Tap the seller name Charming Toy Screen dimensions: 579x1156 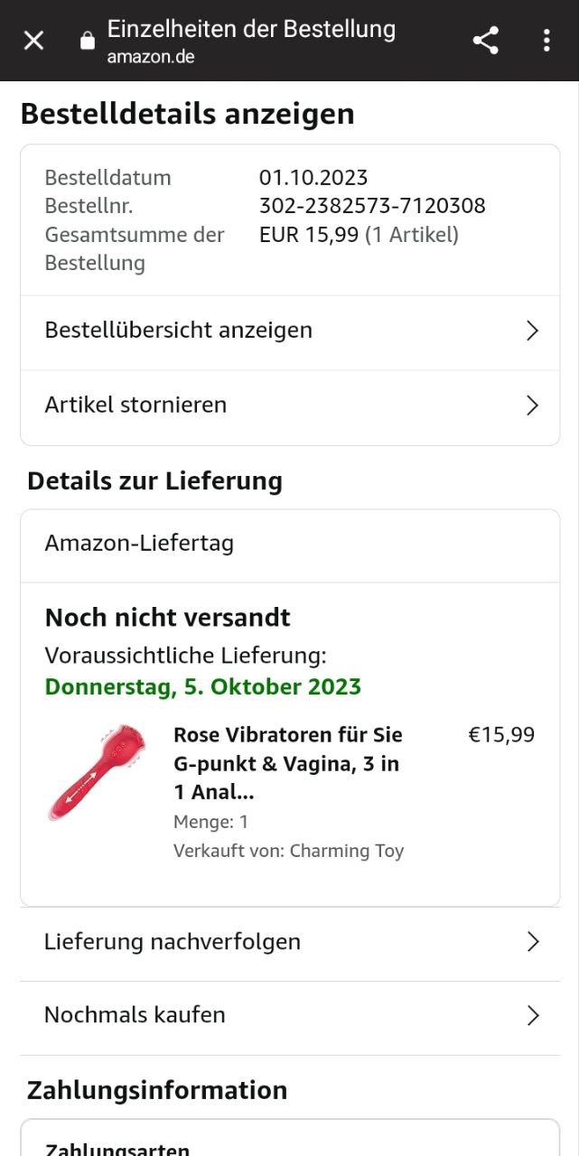point(347,851)
